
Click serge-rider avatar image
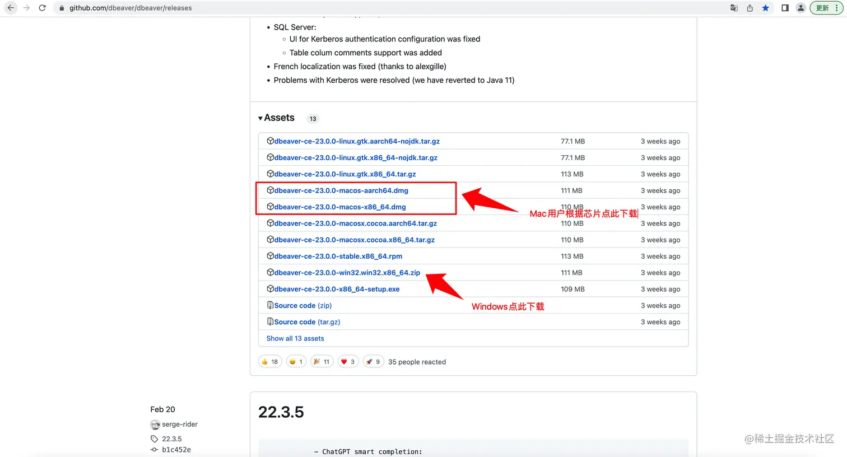point(155,425)
